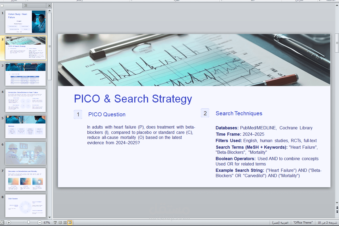
Task: Select slide 6 Study Results thumbnail
Action: click(x=26, y=153)
